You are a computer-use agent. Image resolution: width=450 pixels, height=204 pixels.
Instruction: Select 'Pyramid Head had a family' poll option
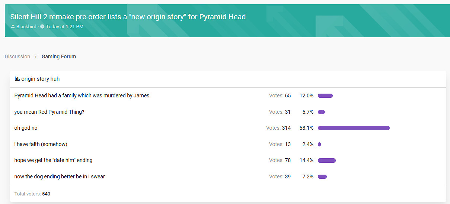click(82, 95)
